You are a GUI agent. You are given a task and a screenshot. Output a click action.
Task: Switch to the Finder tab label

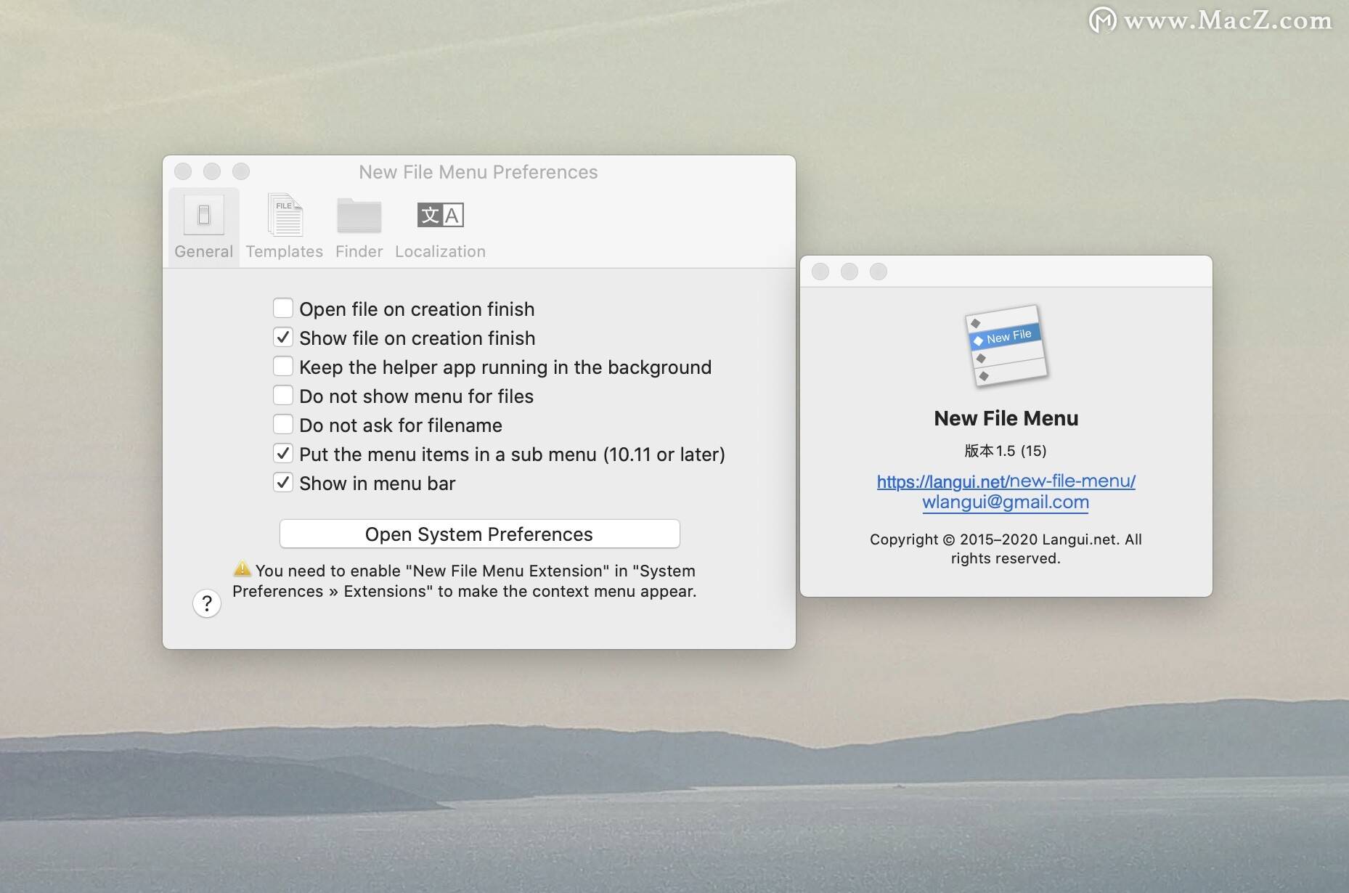coord(359,251)
